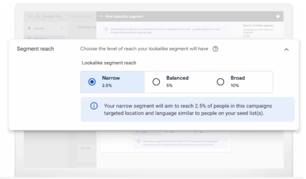The width and height of the screenshot is (306, 179).
Task: Collapse the Segment reach section
Action: (286, 49)
